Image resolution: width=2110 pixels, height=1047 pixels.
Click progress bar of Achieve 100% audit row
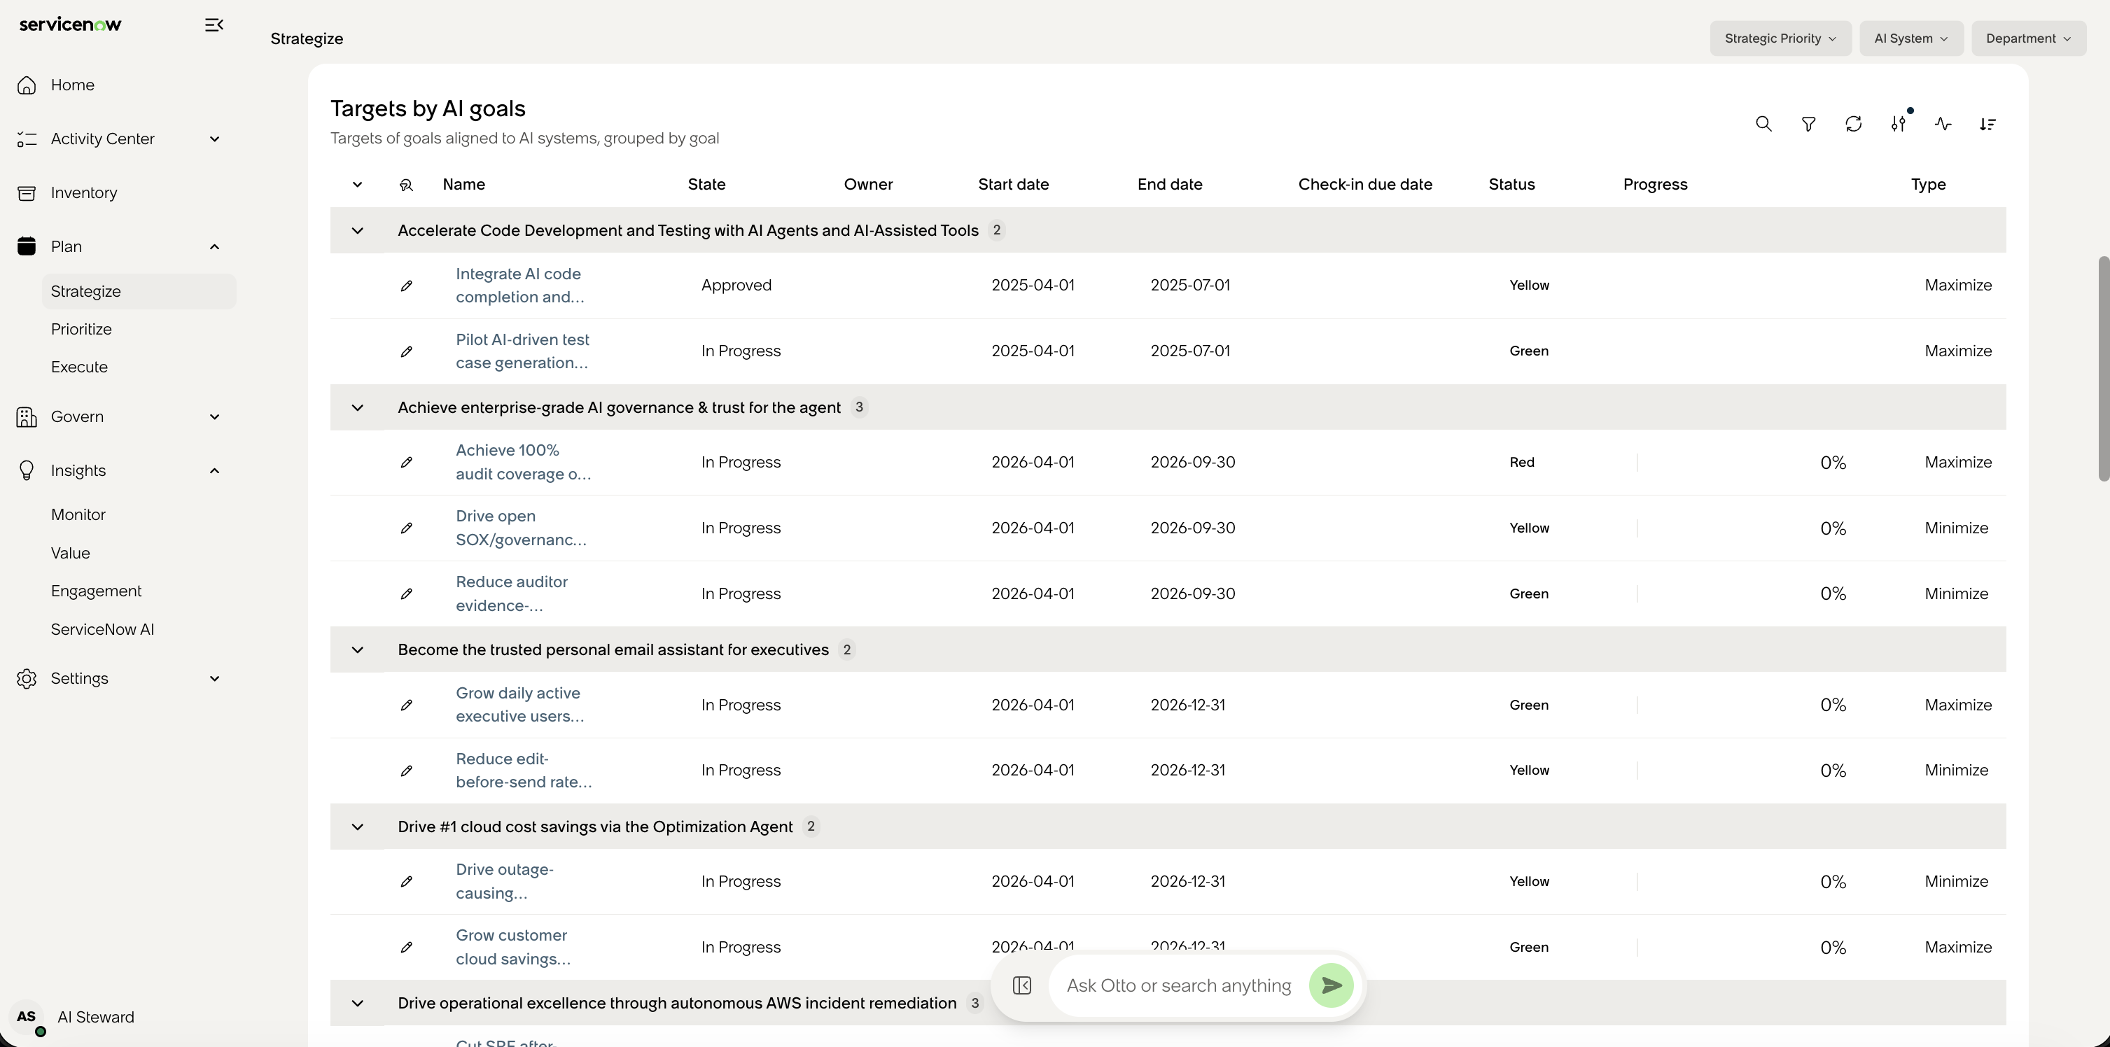click(x=1719, y=463)
